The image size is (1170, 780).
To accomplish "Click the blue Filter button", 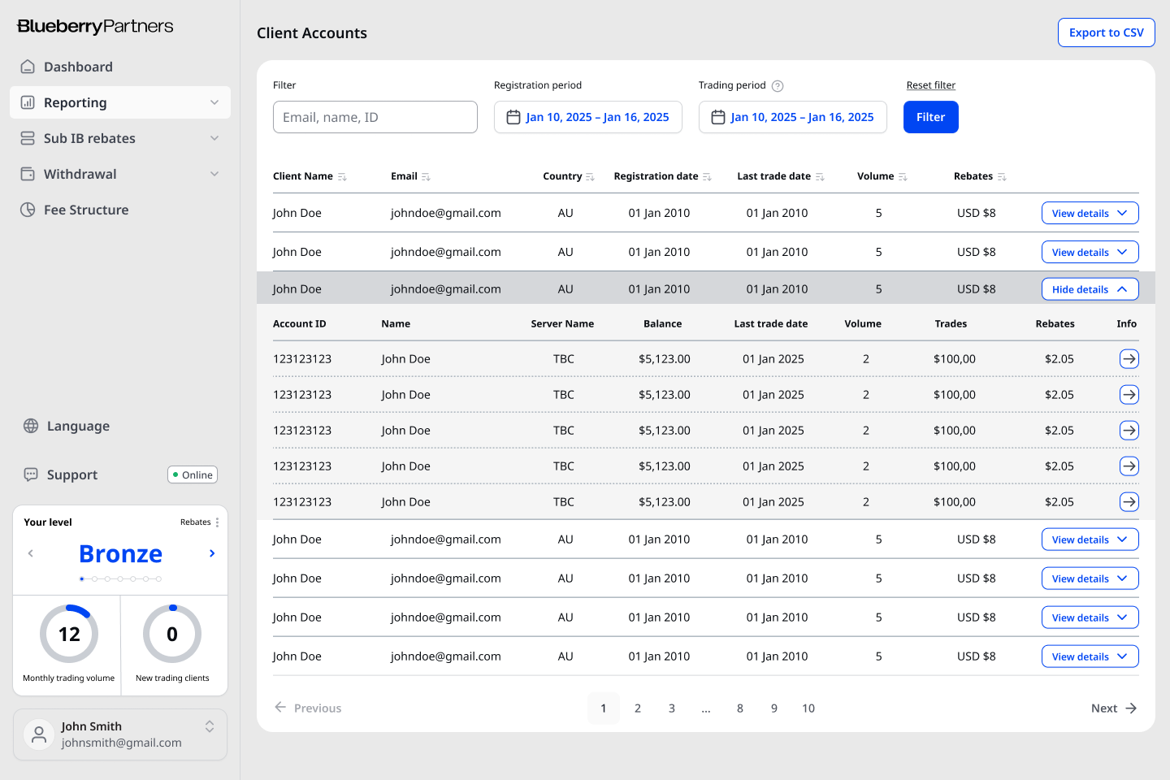I will pyautogui.click(x=931, y=117).
